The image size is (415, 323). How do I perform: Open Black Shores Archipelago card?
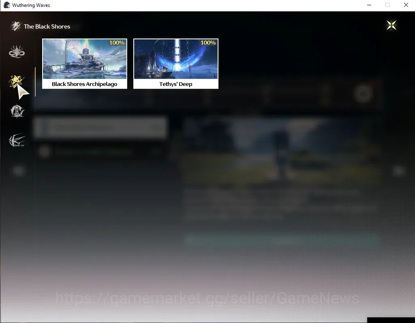(x=85, y=64)
